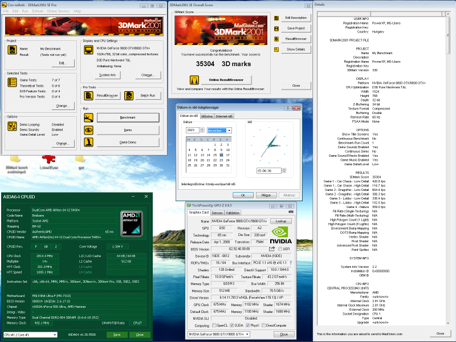This screenshot has width=456, height=342.
Task: Toggle the OpenCL checkbox
Action: click(x=214, y=325)
